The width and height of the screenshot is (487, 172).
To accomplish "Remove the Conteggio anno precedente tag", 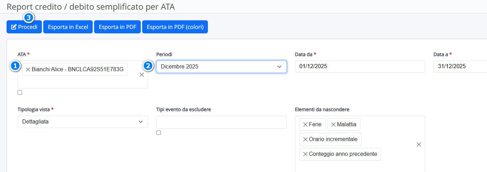I will [305, 154].
